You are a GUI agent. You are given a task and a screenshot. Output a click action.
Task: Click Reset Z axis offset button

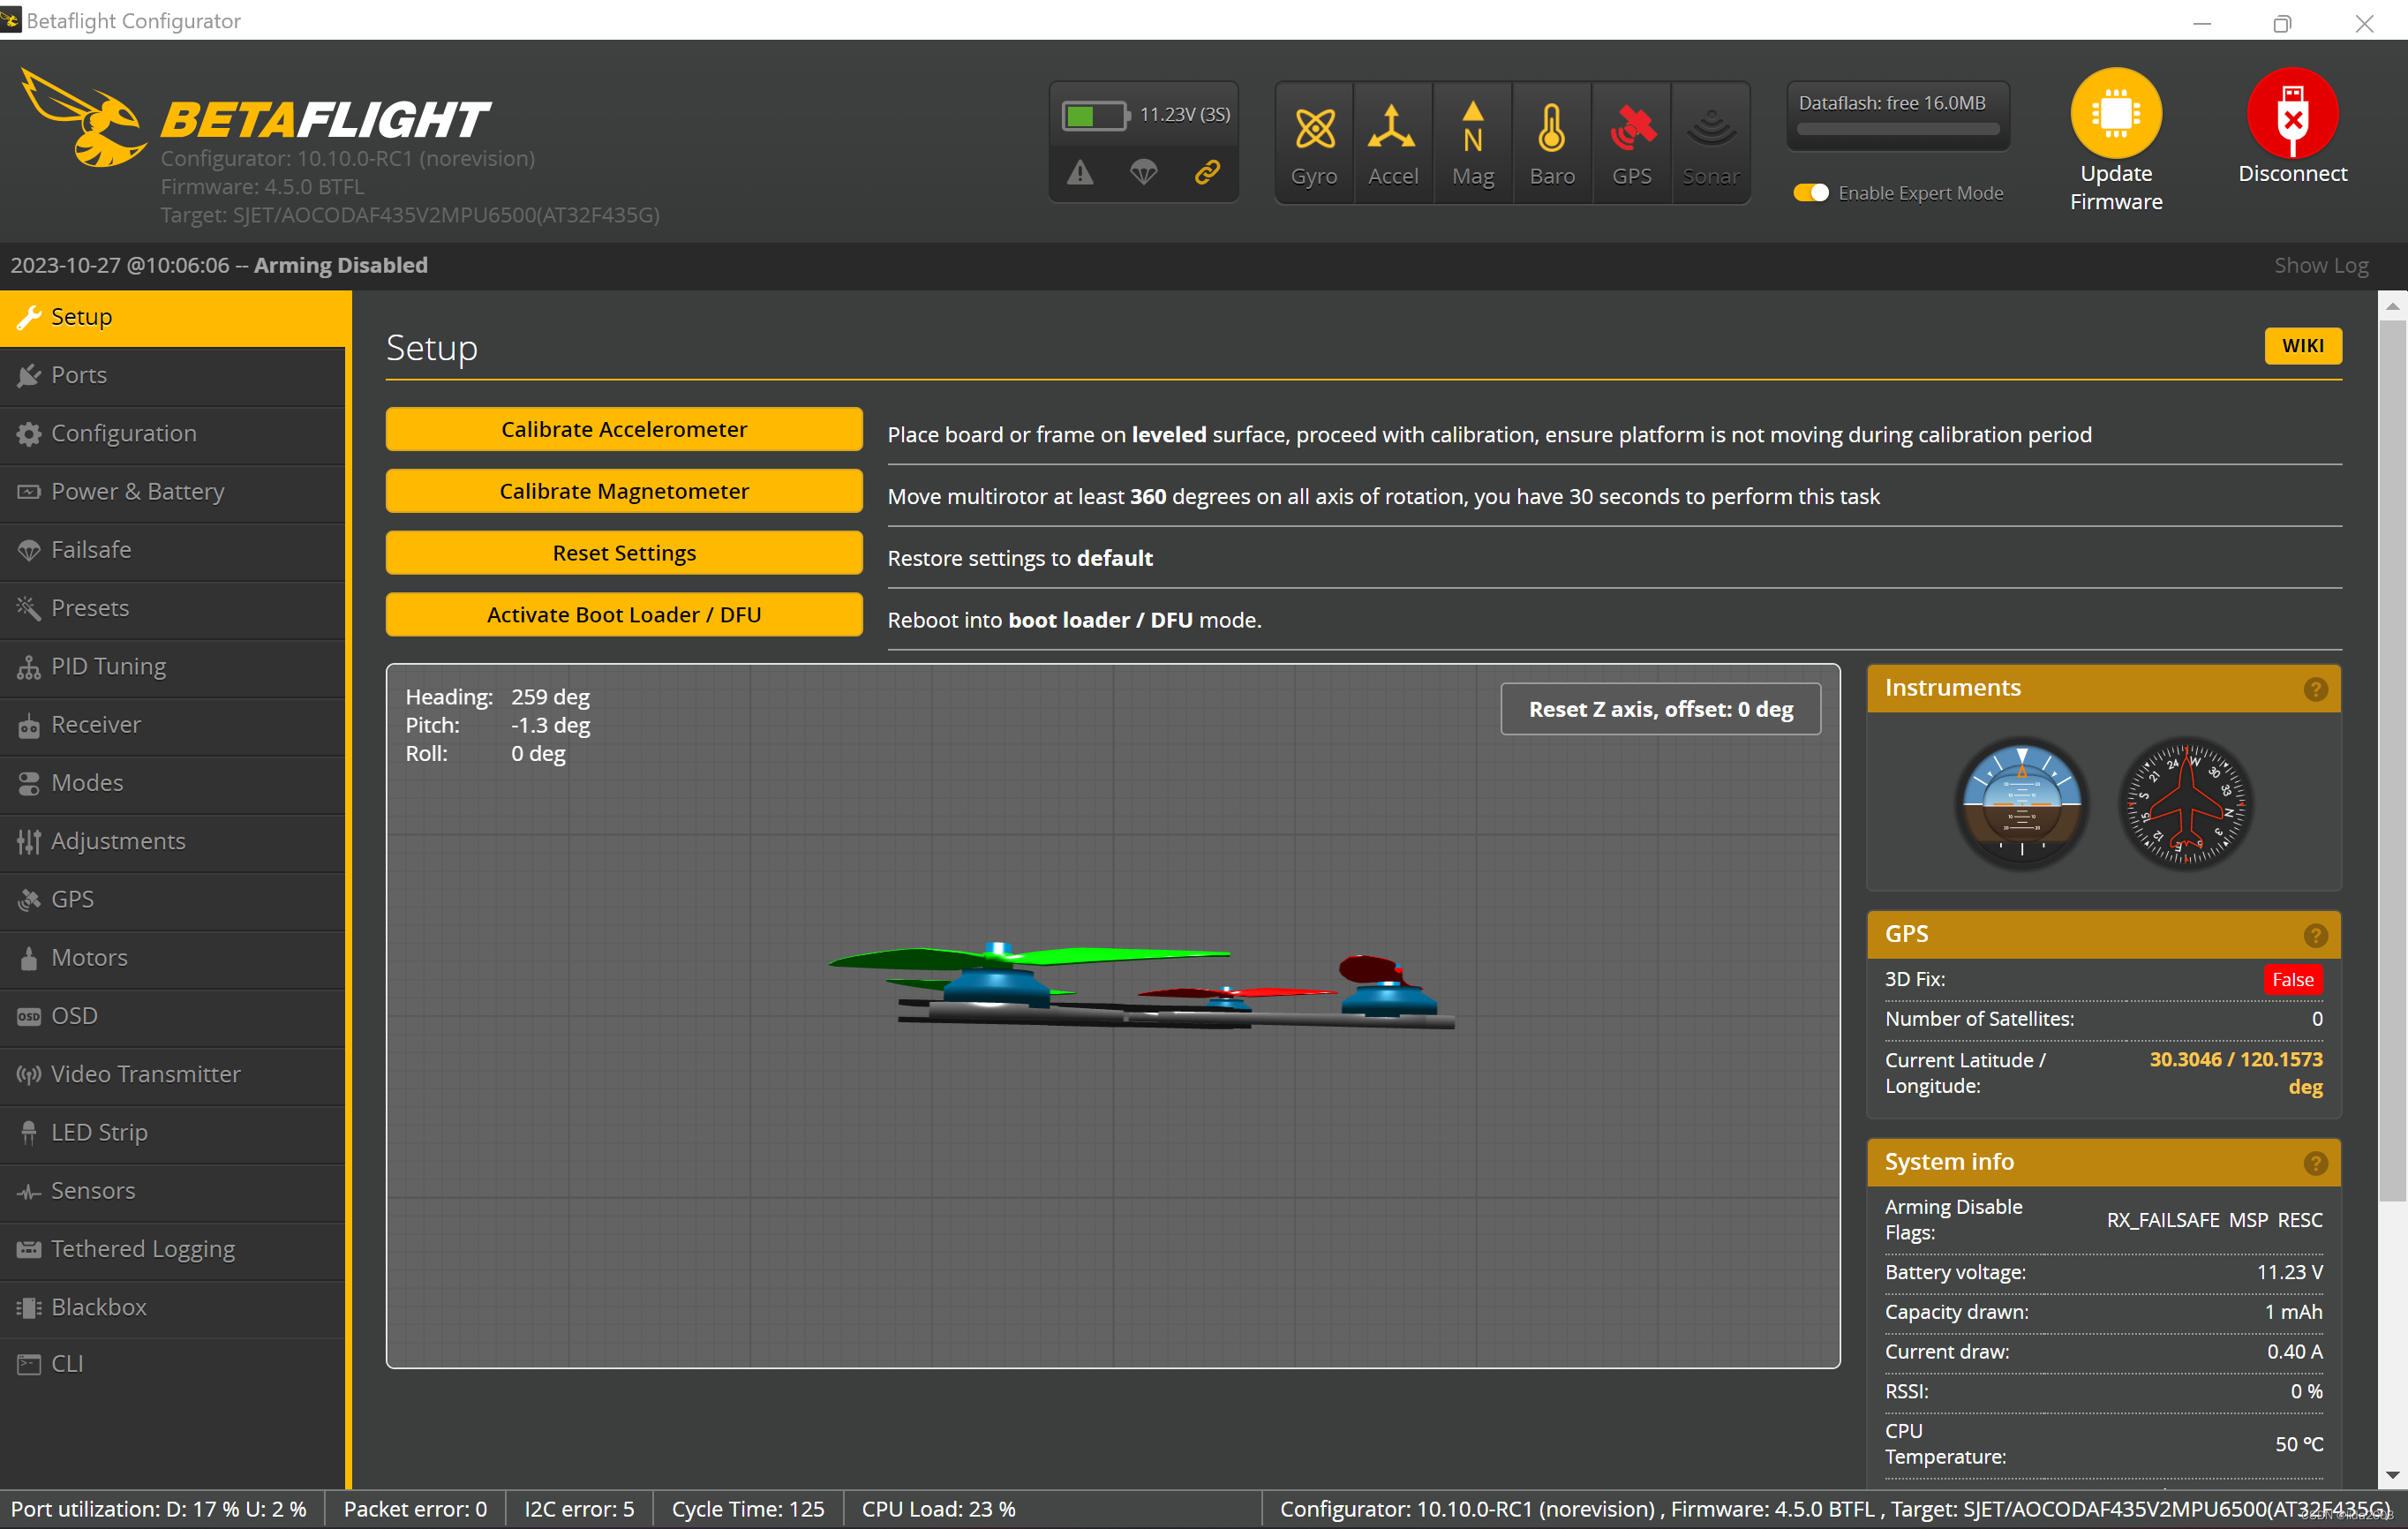[1660, 709]
